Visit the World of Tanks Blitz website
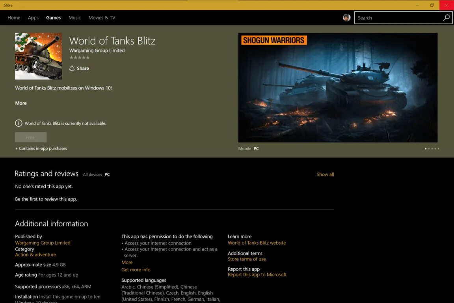The height and width of the screenshot is (303, 454). [x=257, y=243]
